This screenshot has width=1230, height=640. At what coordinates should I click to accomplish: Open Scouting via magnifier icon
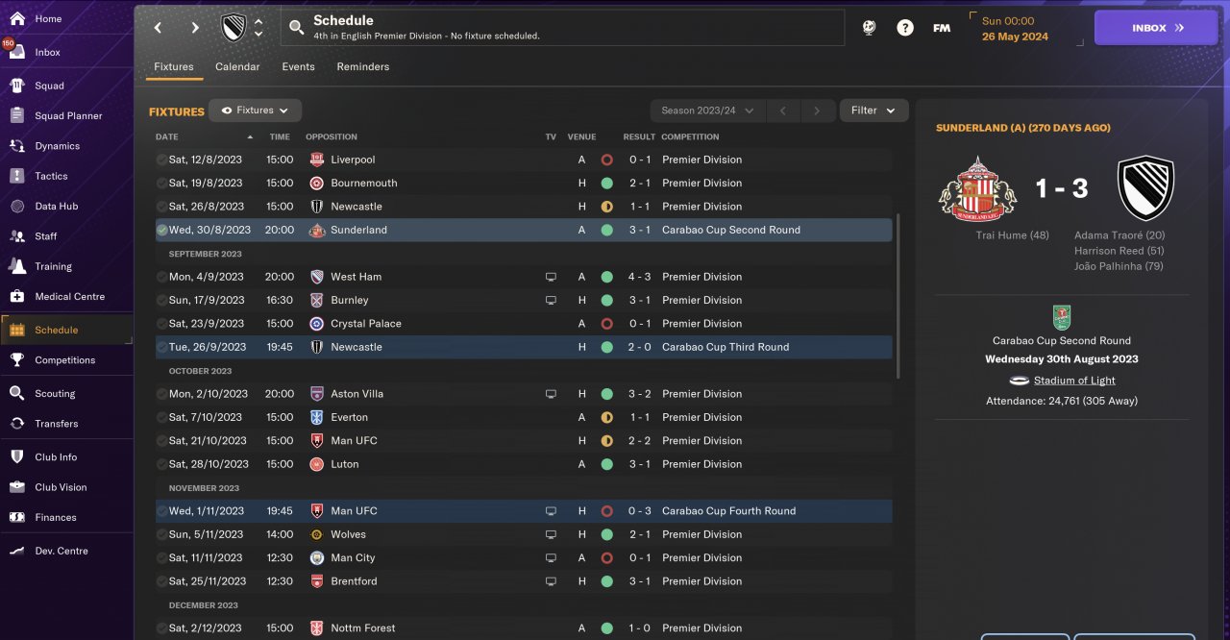pos(16,393)
